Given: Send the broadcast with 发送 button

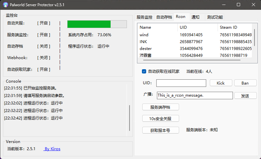Looking at the screenshot, I should 245,96.
